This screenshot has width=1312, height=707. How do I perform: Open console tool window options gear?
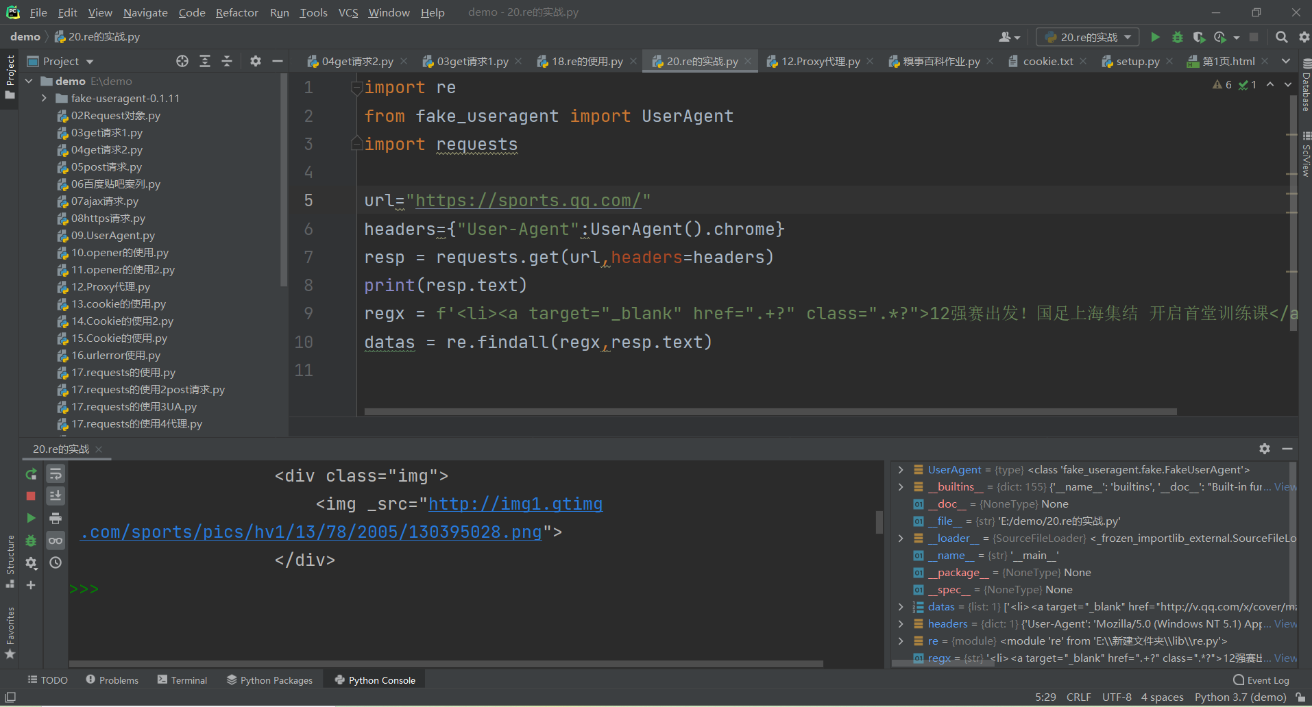point(1265,449)
